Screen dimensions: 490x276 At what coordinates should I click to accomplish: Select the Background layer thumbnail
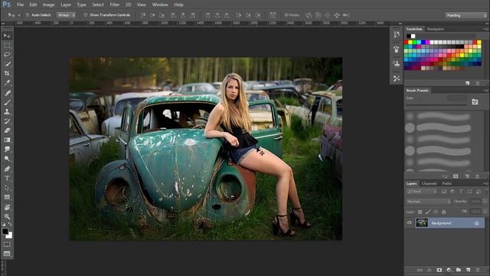click(422, 223)
